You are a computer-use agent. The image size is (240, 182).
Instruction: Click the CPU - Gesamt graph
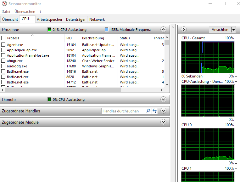(x=208, y=57)
